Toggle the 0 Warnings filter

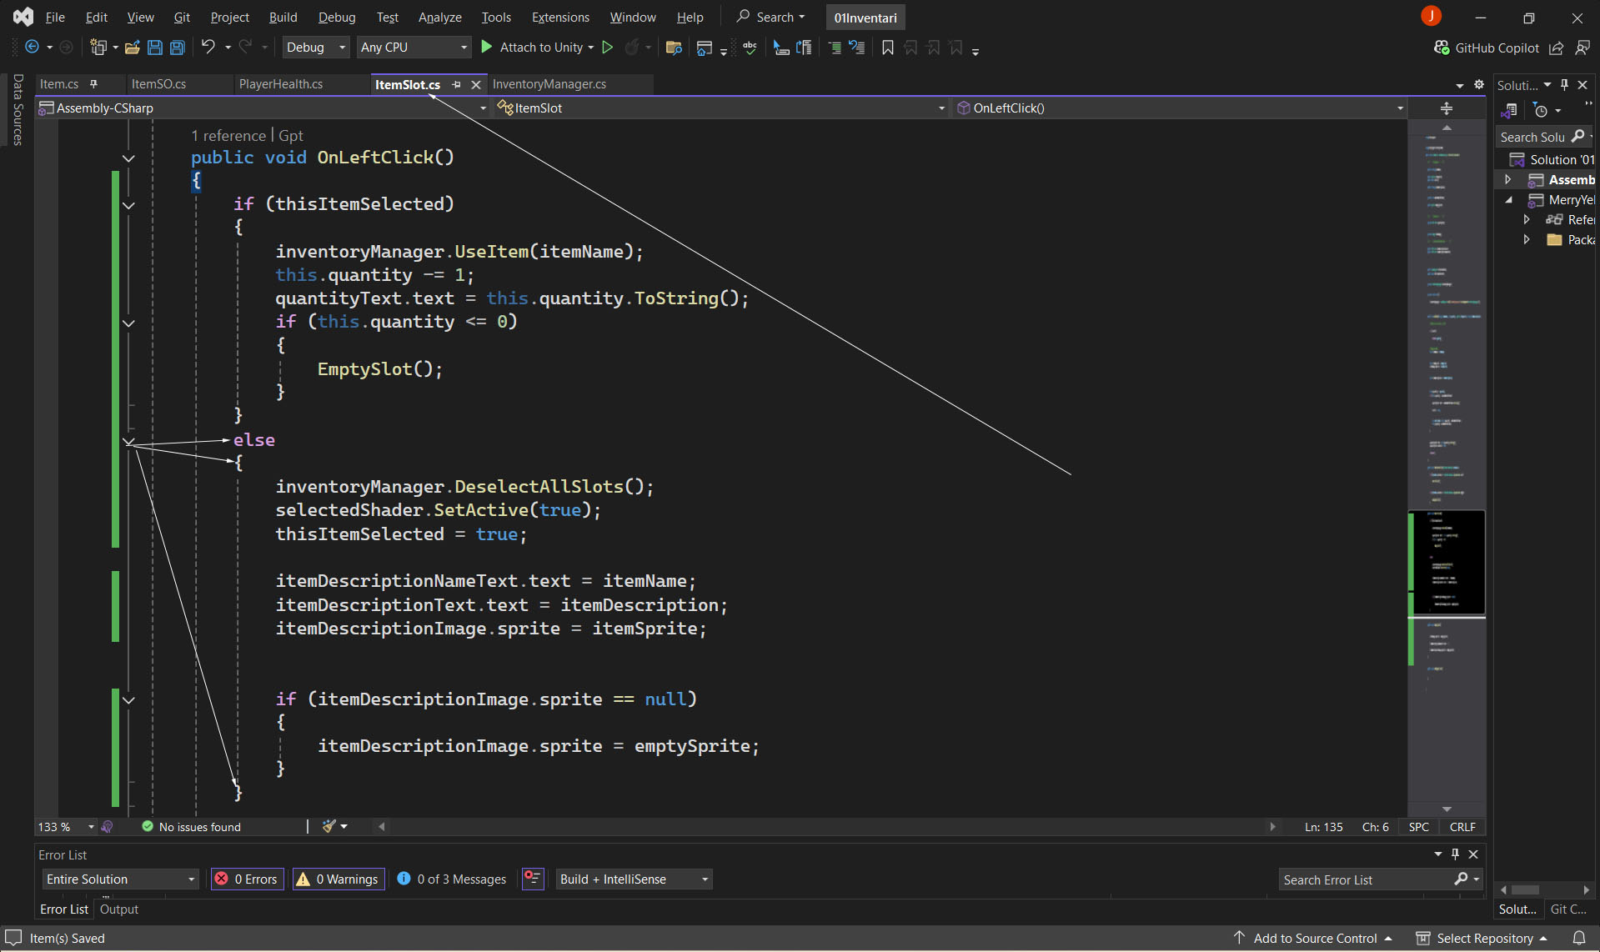click(x=339, y=879)
